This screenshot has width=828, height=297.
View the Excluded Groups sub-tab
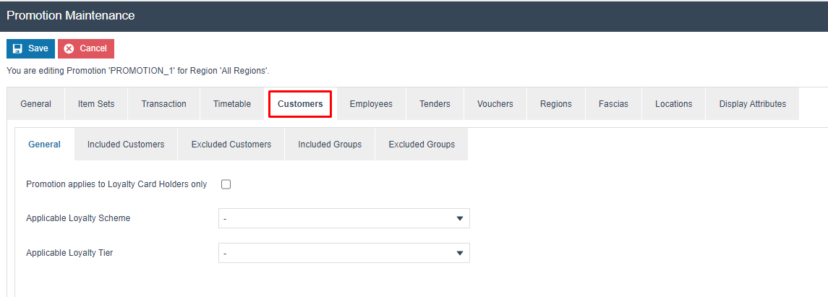[422, 145]
